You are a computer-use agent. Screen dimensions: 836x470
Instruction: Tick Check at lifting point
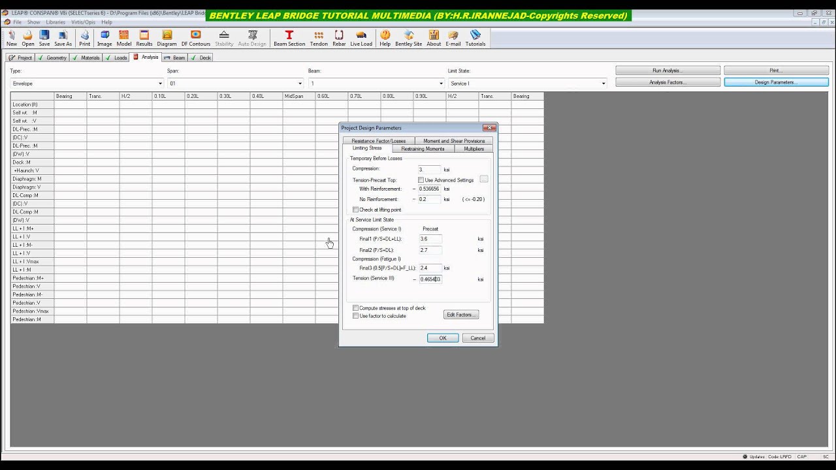tap(355, 210)
